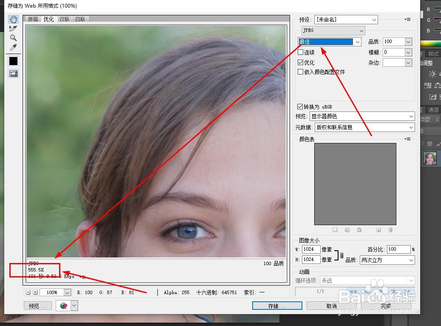Viewport: 441px width, 326px height.
Task: Click the lock icon below the color table
Action: [x=359, y=230]
